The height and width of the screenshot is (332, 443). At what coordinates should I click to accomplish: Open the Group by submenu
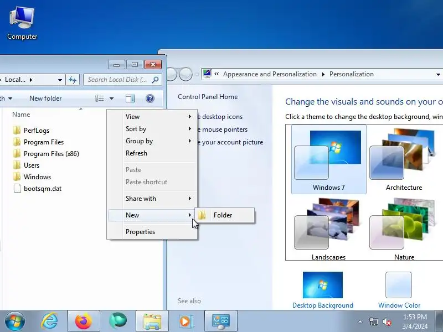pos(152,141)
